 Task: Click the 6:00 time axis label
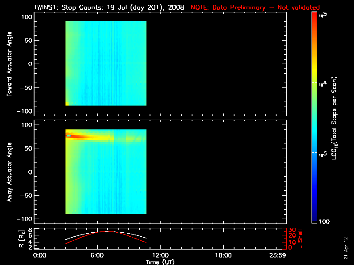[x=97, y=255]
